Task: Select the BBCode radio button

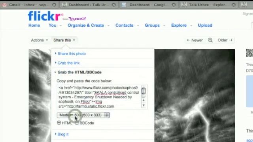Action: (x=77, y=123)
